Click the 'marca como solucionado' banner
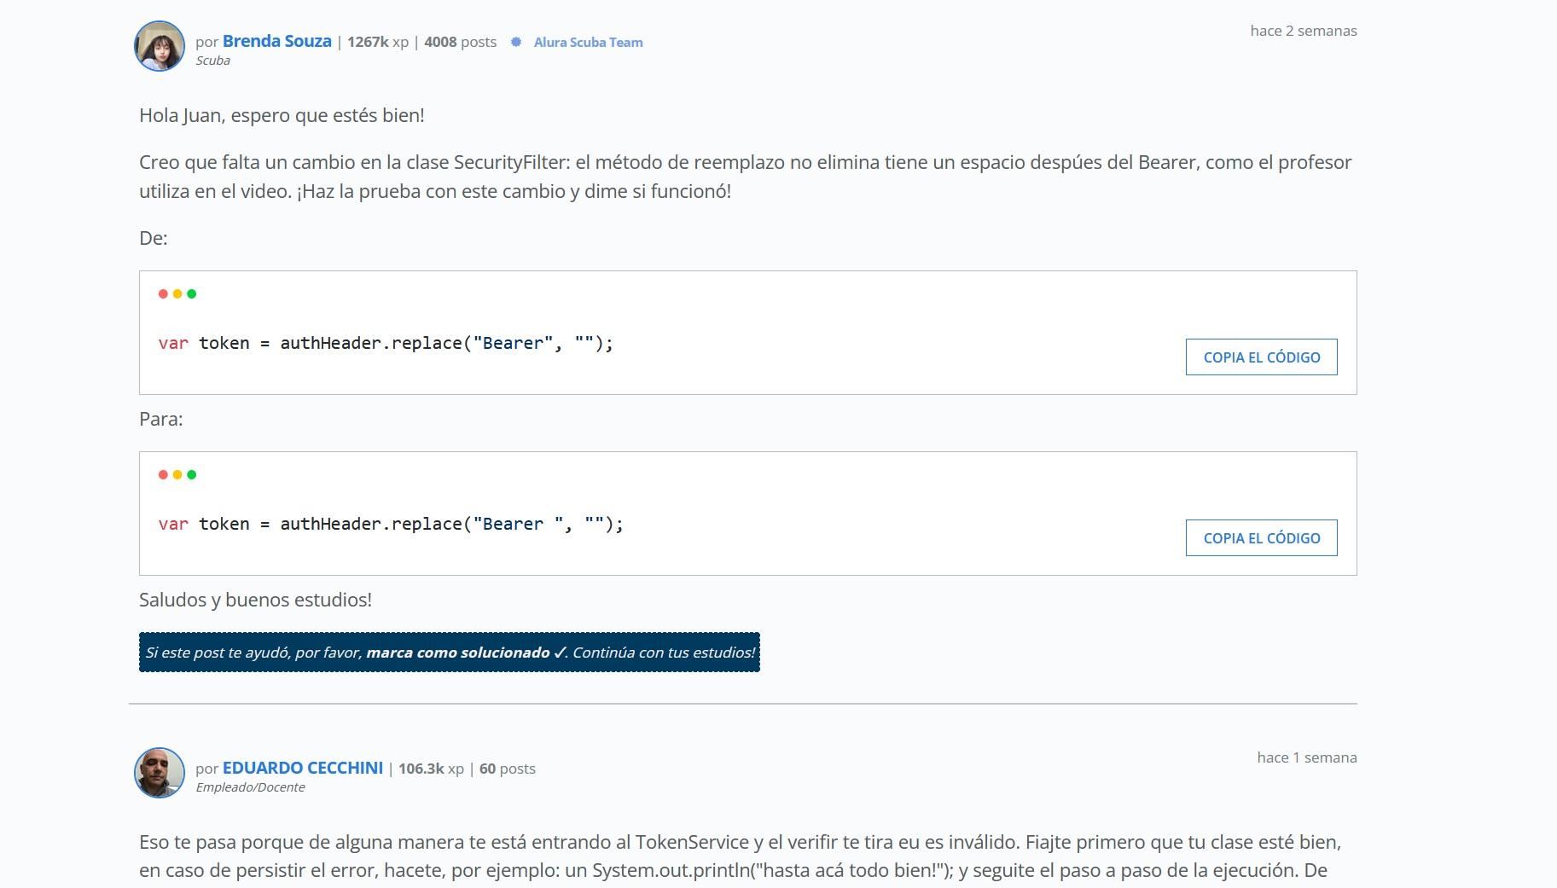1557x888 pixels. click(x=450, y=653)
